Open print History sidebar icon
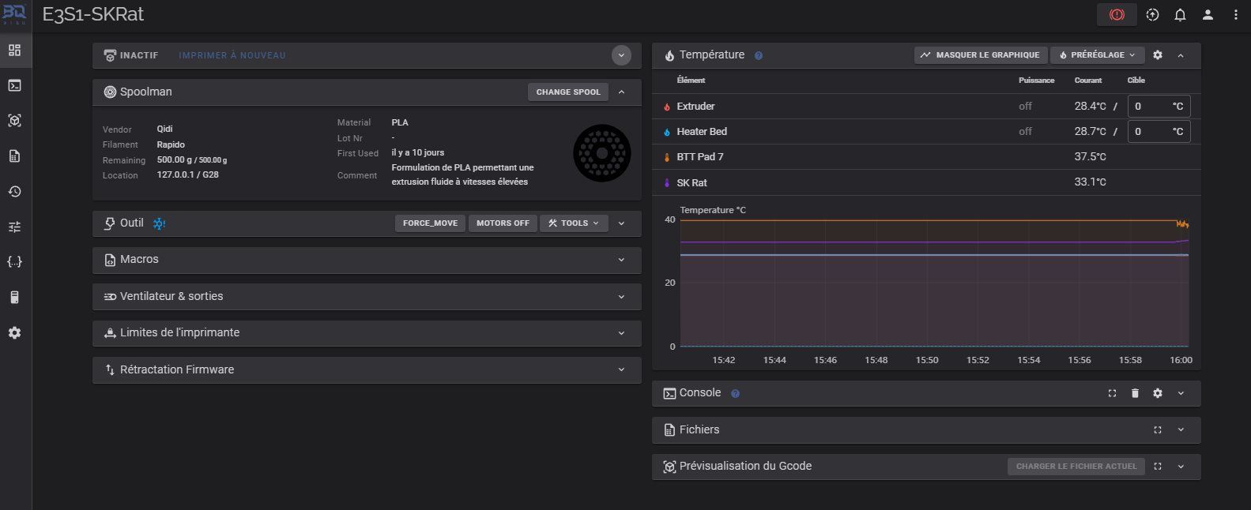Image resolution: width=1251 pixels, height=510 pixels. [x=14, y=192]
